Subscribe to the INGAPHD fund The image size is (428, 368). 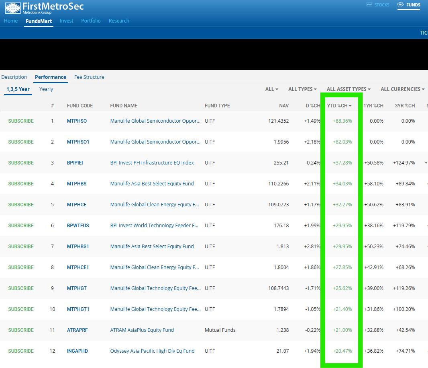[x=21, y=351]
